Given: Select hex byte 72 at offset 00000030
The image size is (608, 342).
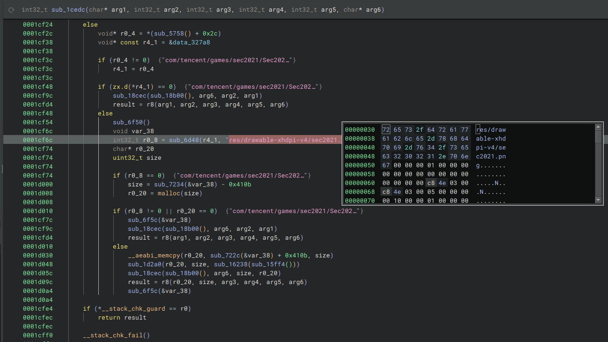Looking at the screenshot, I should 386,129.
